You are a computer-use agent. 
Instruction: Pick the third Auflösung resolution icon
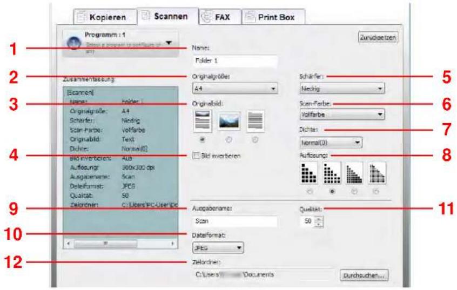[354, 173]
